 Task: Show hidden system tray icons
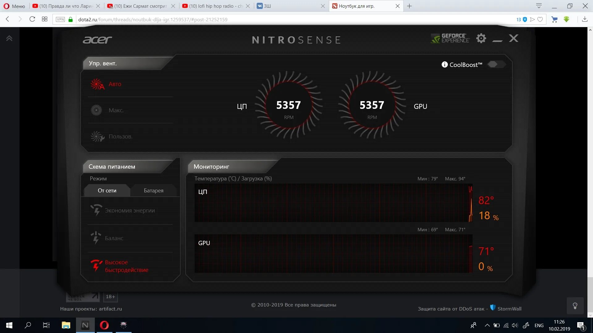click(x=487, y=325)
